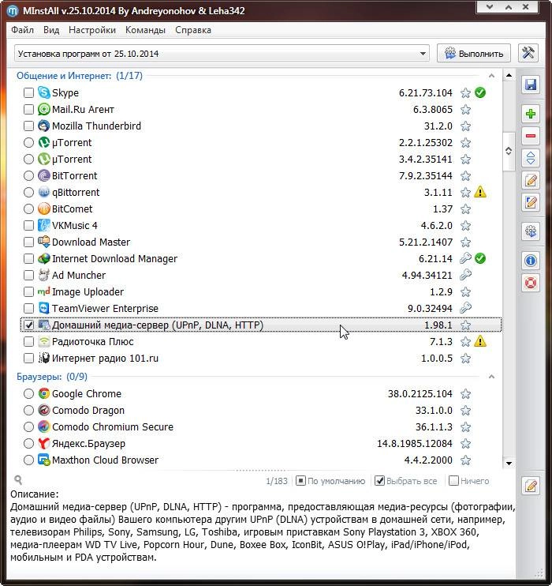Click the second pencil edit icon in sidebar
This screenshot has height=586, width=552.
point(531,202)
